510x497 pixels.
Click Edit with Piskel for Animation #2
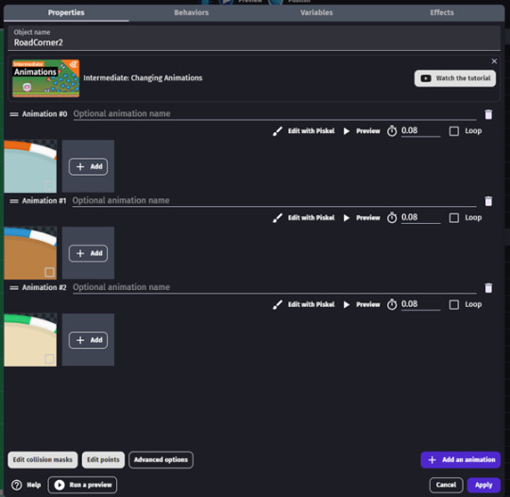311,304
